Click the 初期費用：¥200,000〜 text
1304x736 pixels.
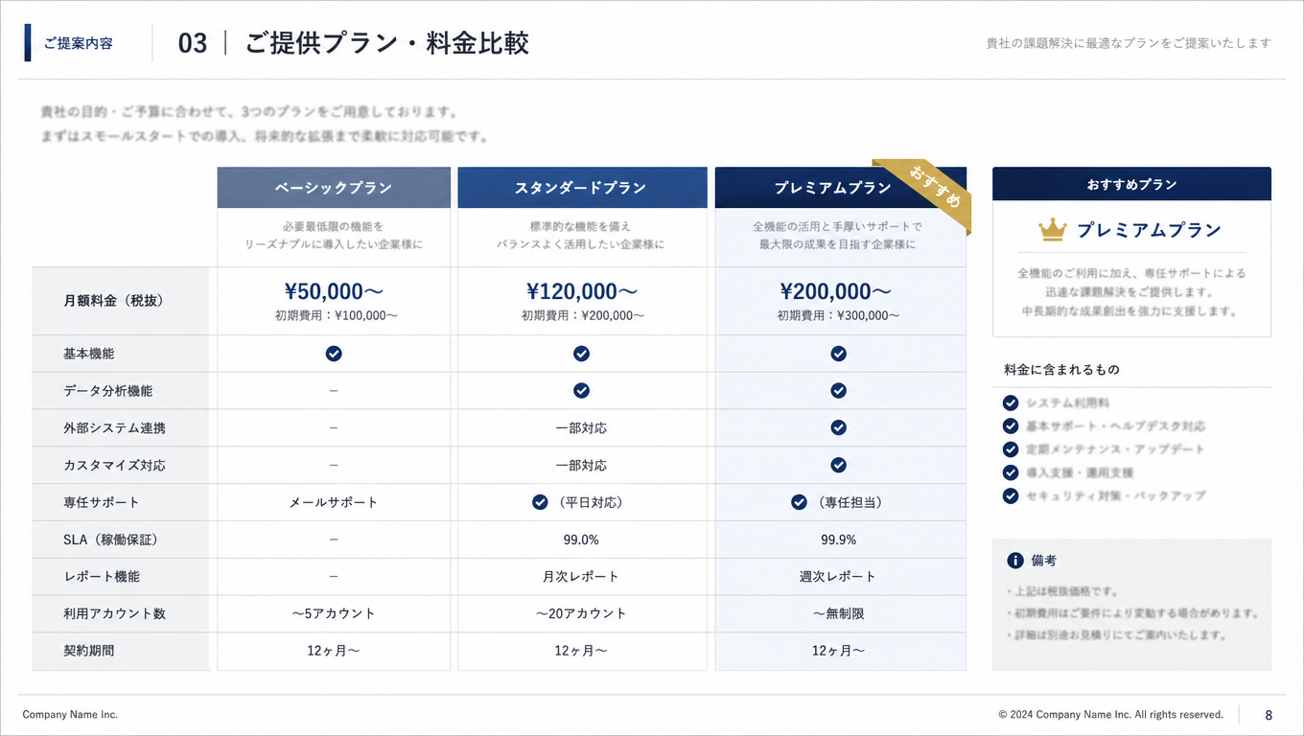582,315
